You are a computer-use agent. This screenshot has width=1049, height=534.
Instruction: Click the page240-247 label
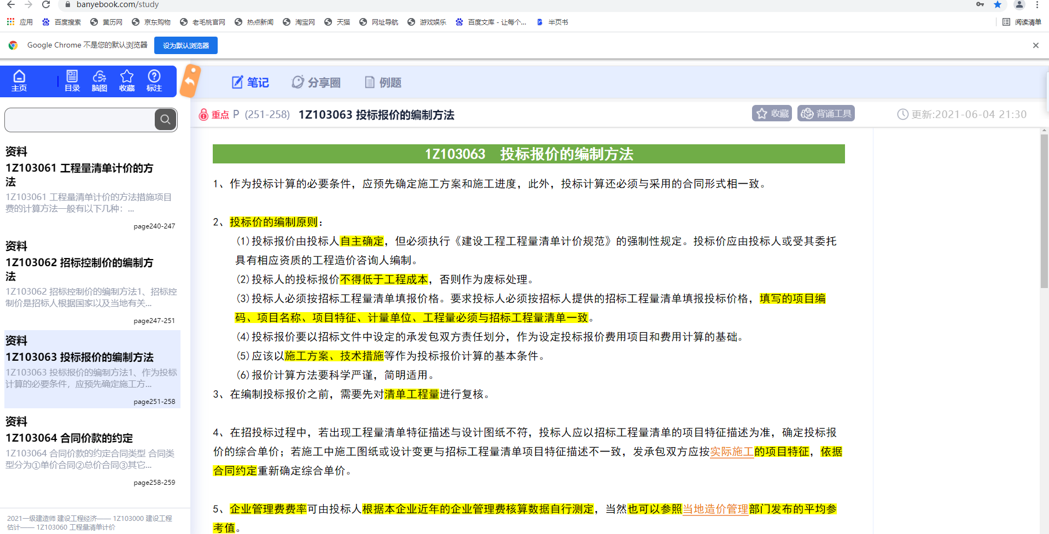[x=154, y=226]
